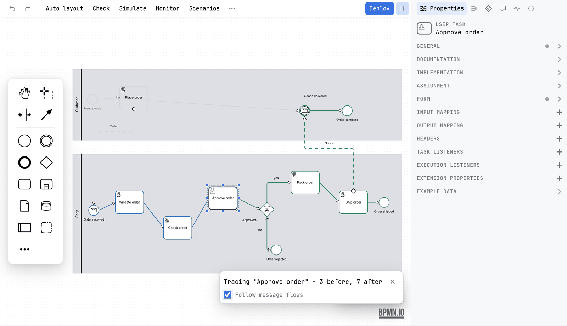The width and height of the screenshot is (567, 326).
Task: Toggle the properties side panel button
Action: tap(403, 8)
